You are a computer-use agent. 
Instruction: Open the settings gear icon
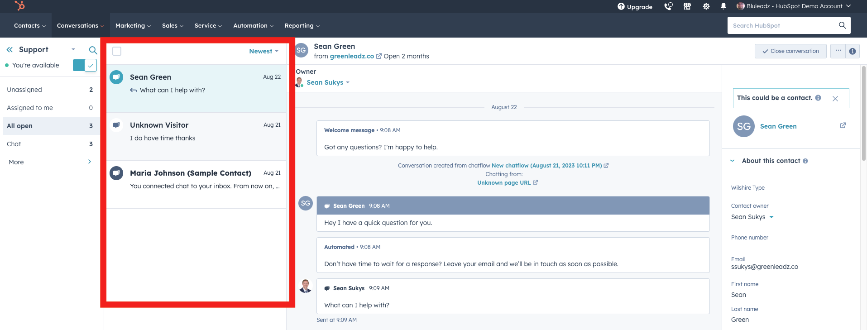click(x=706, y=6)
